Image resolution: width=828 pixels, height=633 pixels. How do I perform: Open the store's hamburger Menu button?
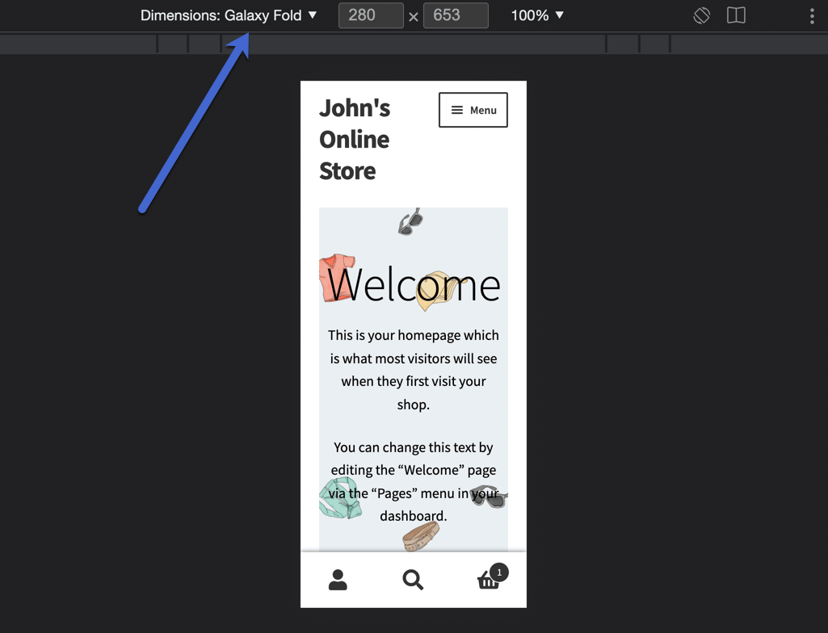point(473,110)
